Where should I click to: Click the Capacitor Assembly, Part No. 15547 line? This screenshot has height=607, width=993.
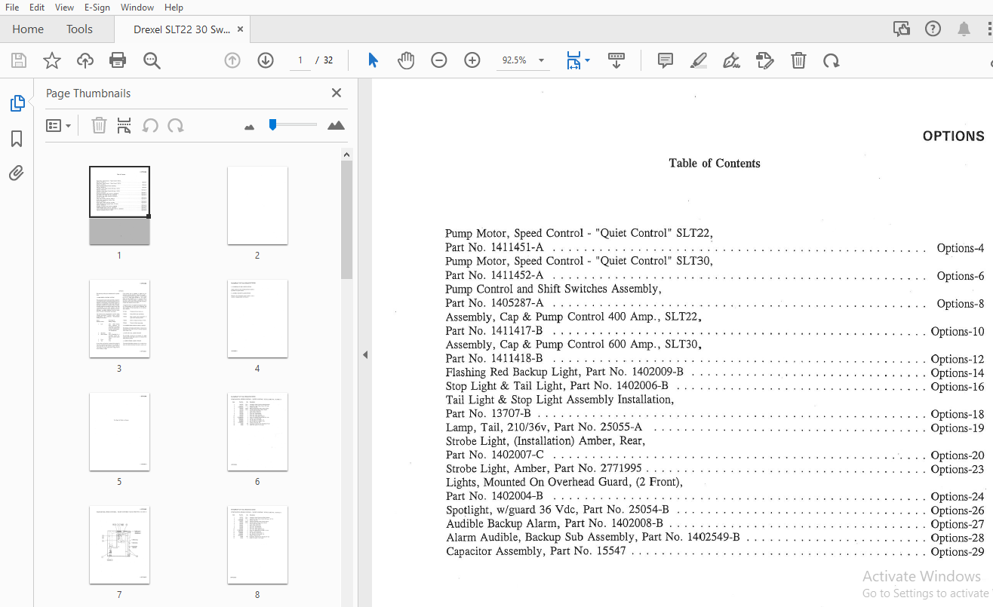(x=715, y=552)
